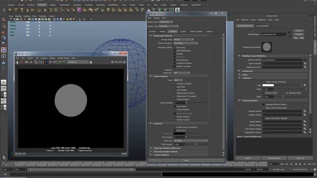Switch to the Indirect Lighting tab
Screen dimensions: 317x178
point(196,32)
